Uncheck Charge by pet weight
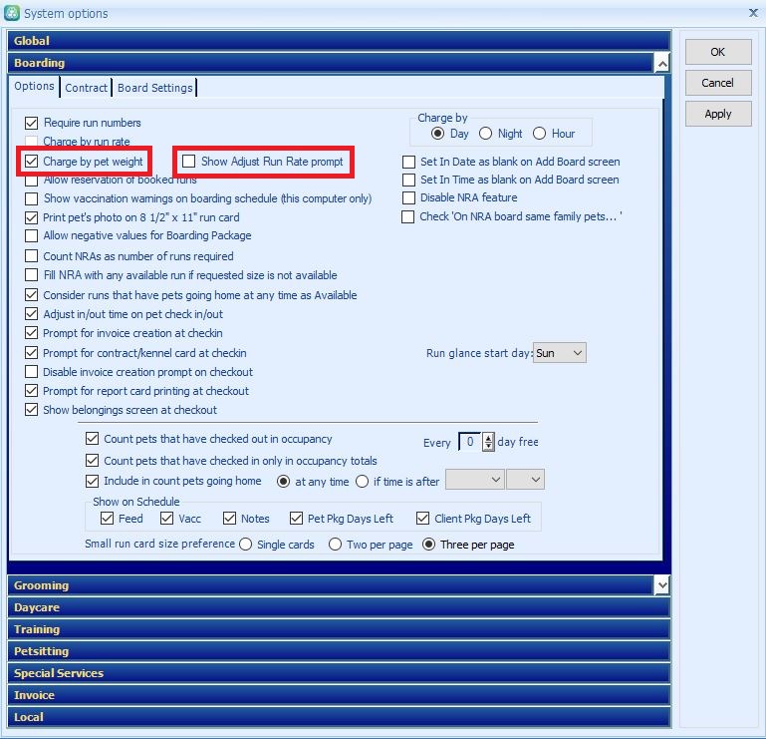 tap(31, 162)
